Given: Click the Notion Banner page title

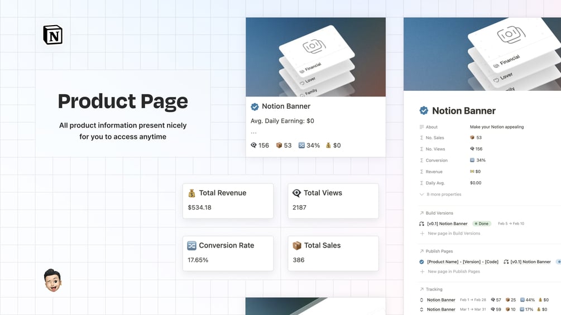Looking at the screenshot, I should [x=464, y=111].
